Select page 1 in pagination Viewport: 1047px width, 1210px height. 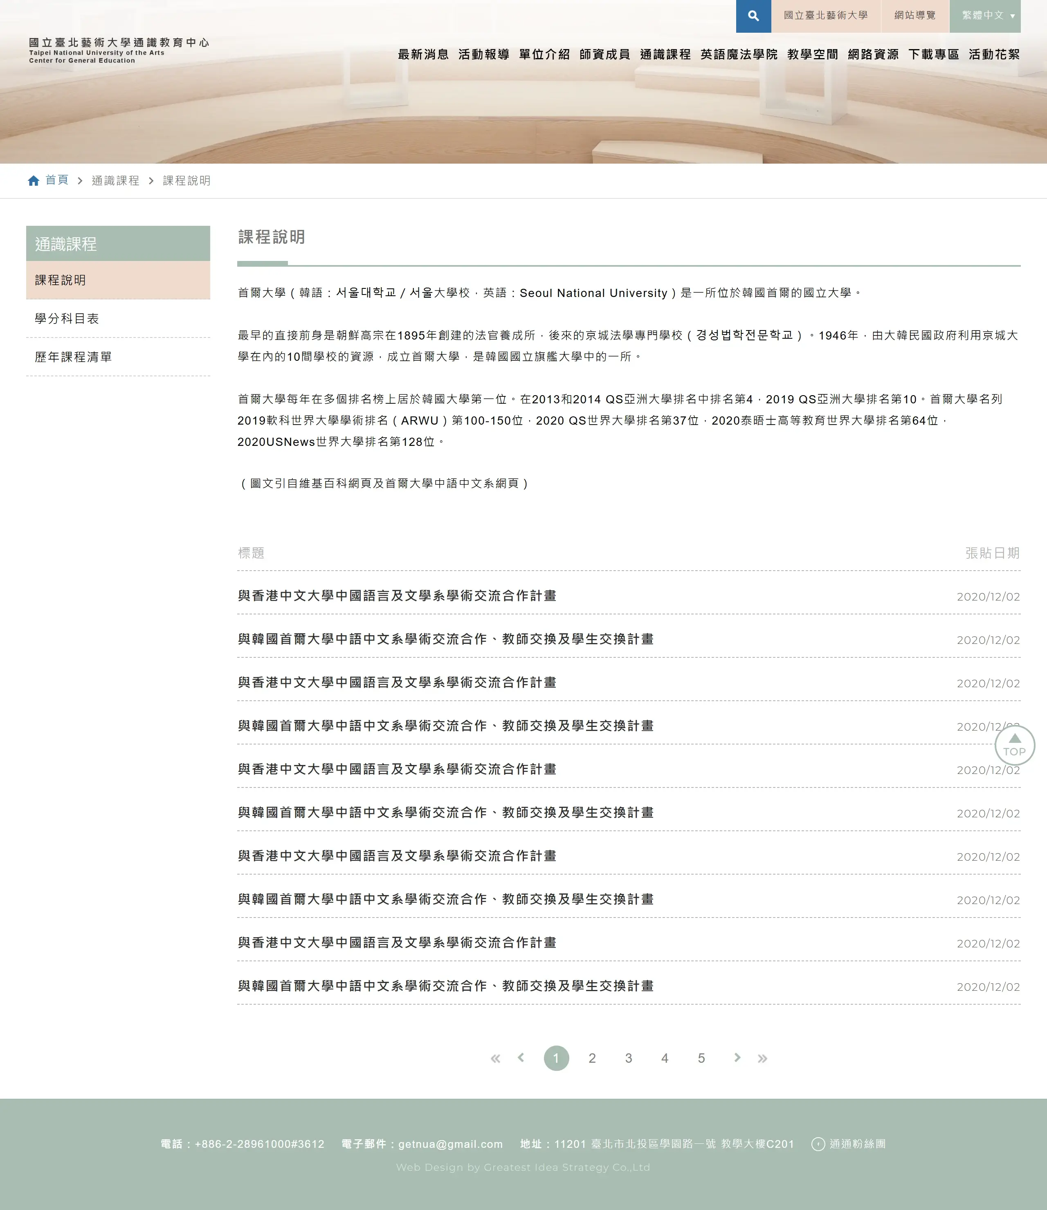click(556, 1058)
